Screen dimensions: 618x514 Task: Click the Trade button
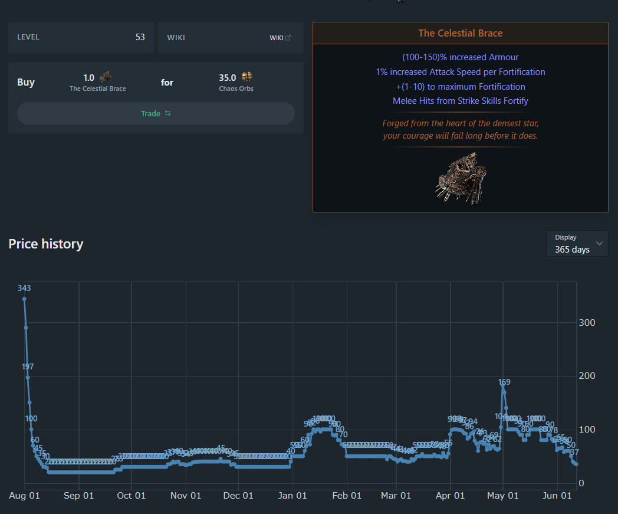coord(156,114)
